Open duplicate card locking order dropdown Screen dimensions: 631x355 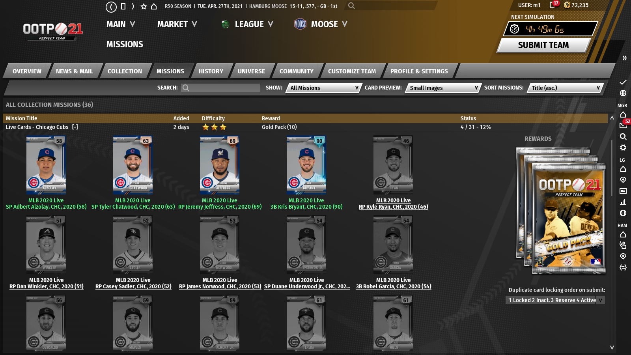tap(555, 300)
